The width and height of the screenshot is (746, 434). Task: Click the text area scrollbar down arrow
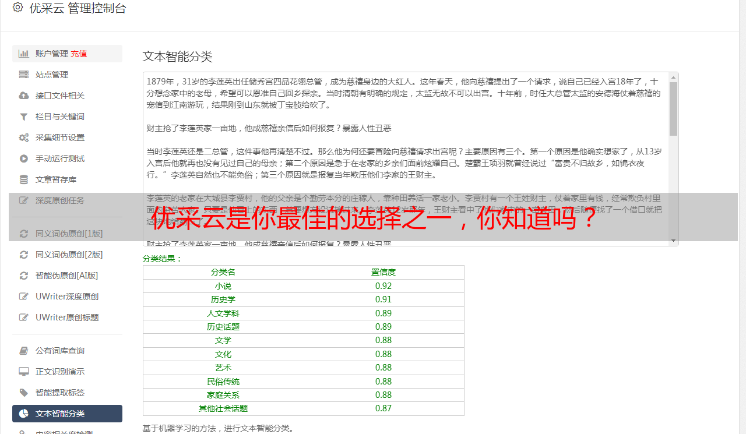pos(673,241)
